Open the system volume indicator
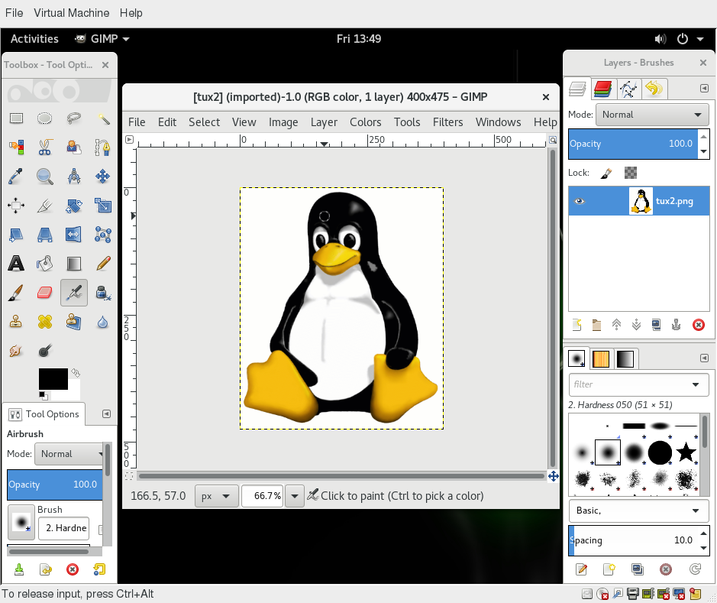 pyautogui.click(x=660, y=39)
